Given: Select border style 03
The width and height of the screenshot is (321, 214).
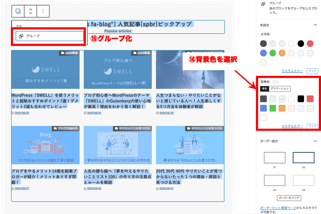Looking at the screenshot, I should pos(275,180).
